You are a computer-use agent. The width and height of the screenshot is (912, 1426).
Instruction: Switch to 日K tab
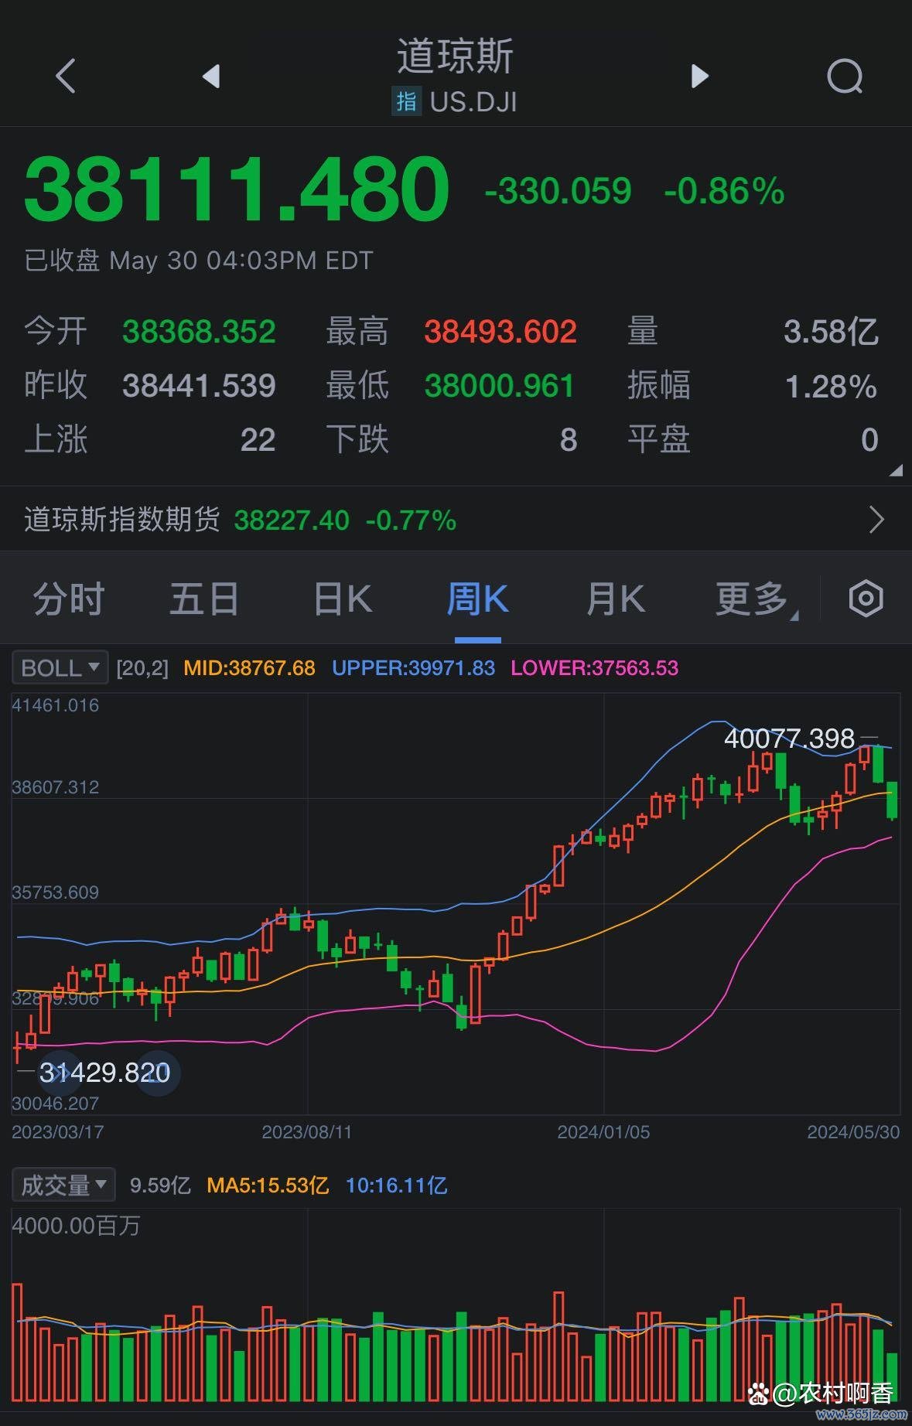(343, 599)
